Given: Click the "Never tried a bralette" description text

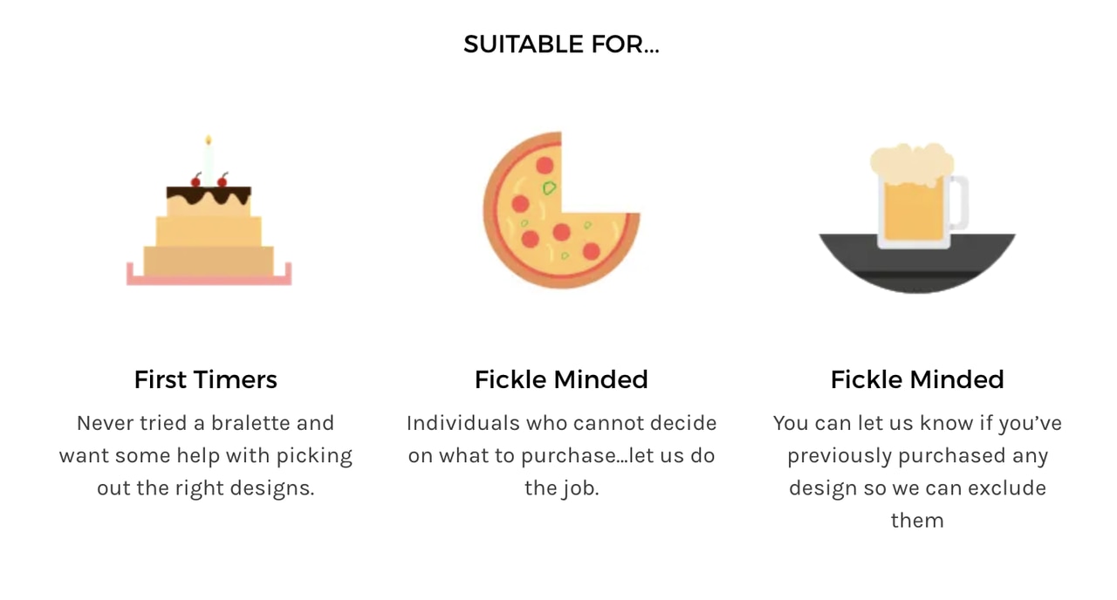Looking at the screenshot, I should (205, 455).
